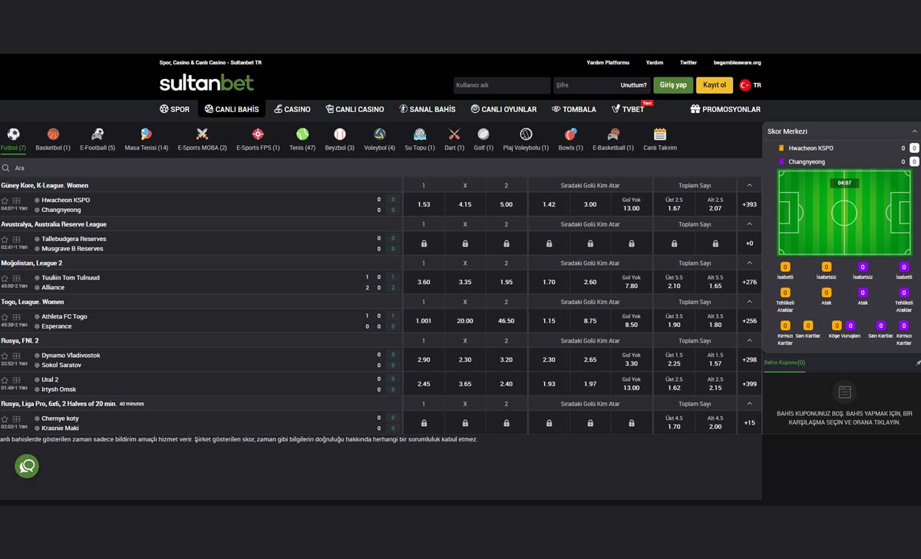Screen dimensions: 921x559
Task: Choose the E-Basketball icon
Action: pos(613,134)
